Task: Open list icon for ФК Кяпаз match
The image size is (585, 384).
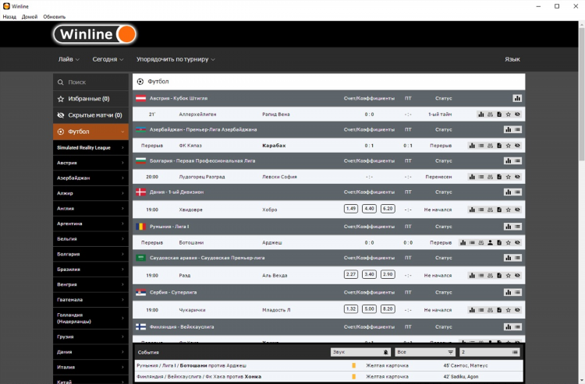Action: (481, 146)
